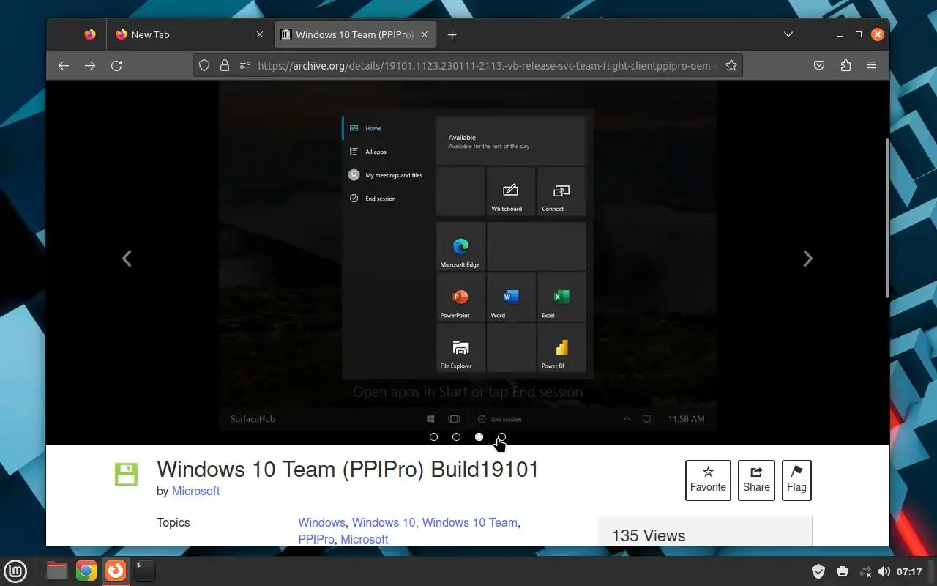
Task: Click the 135 Views text
Action: click(649, 535)
